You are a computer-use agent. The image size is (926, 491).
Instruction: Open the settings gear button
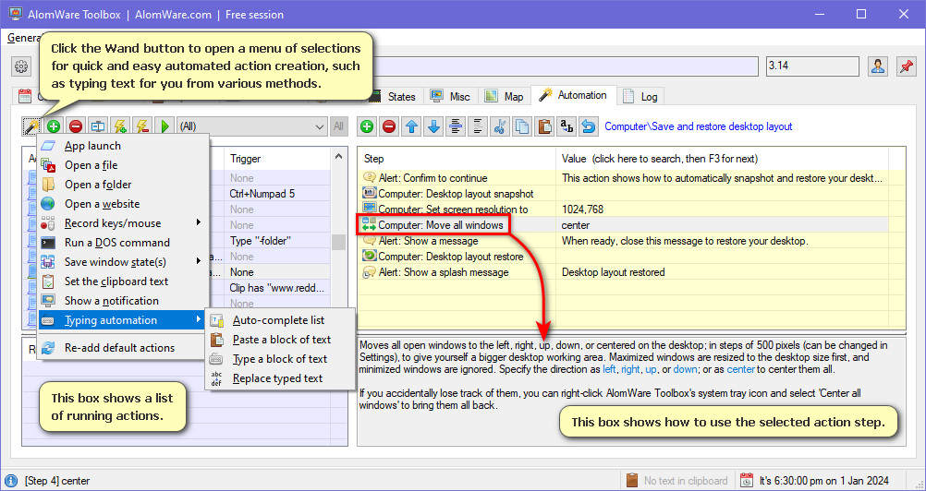[x=22, y=66]
